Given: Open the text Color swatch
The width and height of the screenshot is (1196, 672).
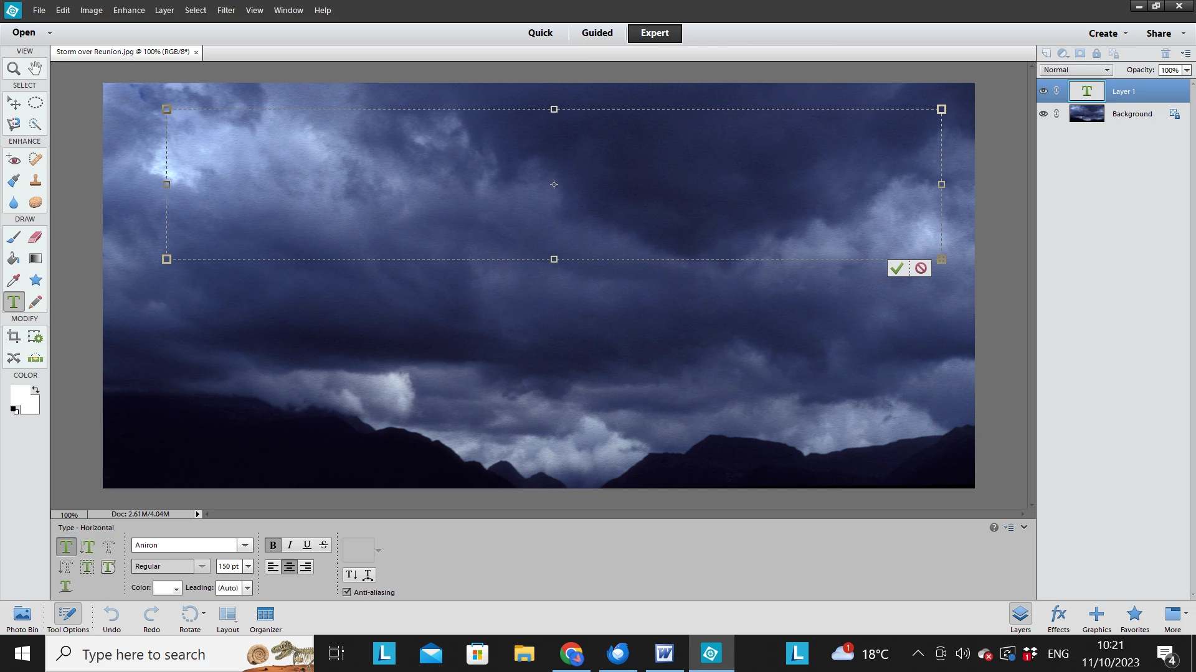Looking at the screenshot, I should 167,587.
